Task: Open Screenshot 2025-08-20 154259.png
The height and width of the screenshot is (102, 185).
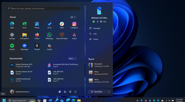Action: [x=63, y=65]
